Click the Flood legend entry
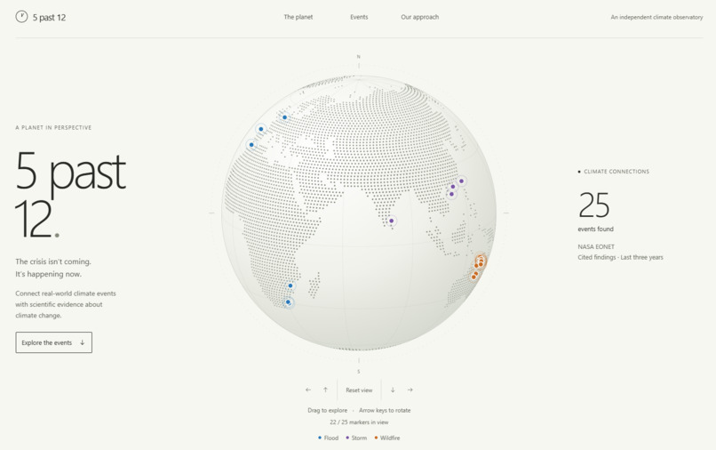Screen dimensions: 716x450 click(x=329, y=438)
